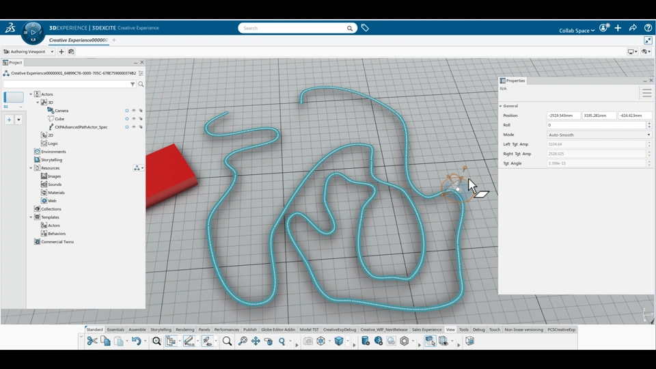Click the Paste clipboard icon

coord(119,341)
